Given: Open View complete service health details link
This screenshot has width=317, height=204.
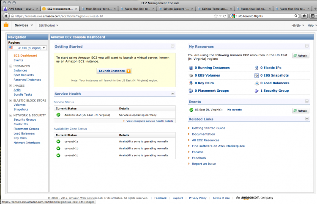Looking at the screenshot, I should point(150,121).
